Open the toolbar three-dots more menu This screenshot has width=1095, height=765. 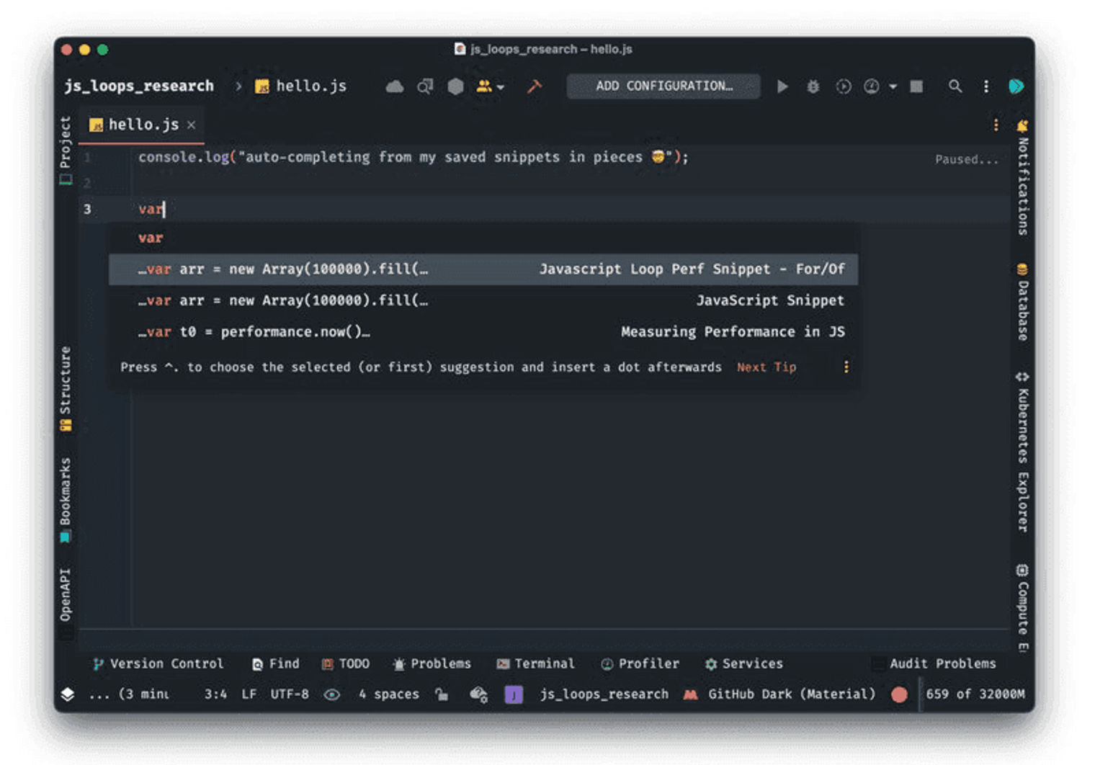click(986, 86)
